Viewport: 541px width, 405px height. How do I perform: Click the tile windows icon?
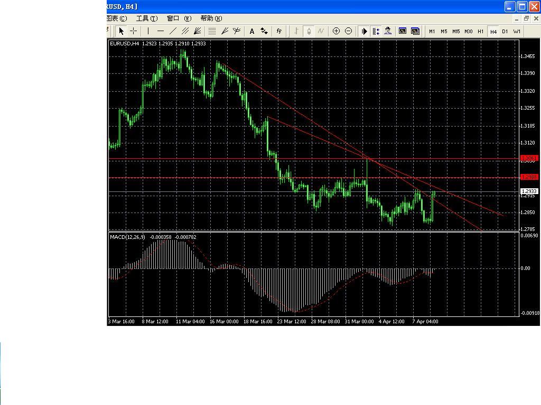point(415,31)
